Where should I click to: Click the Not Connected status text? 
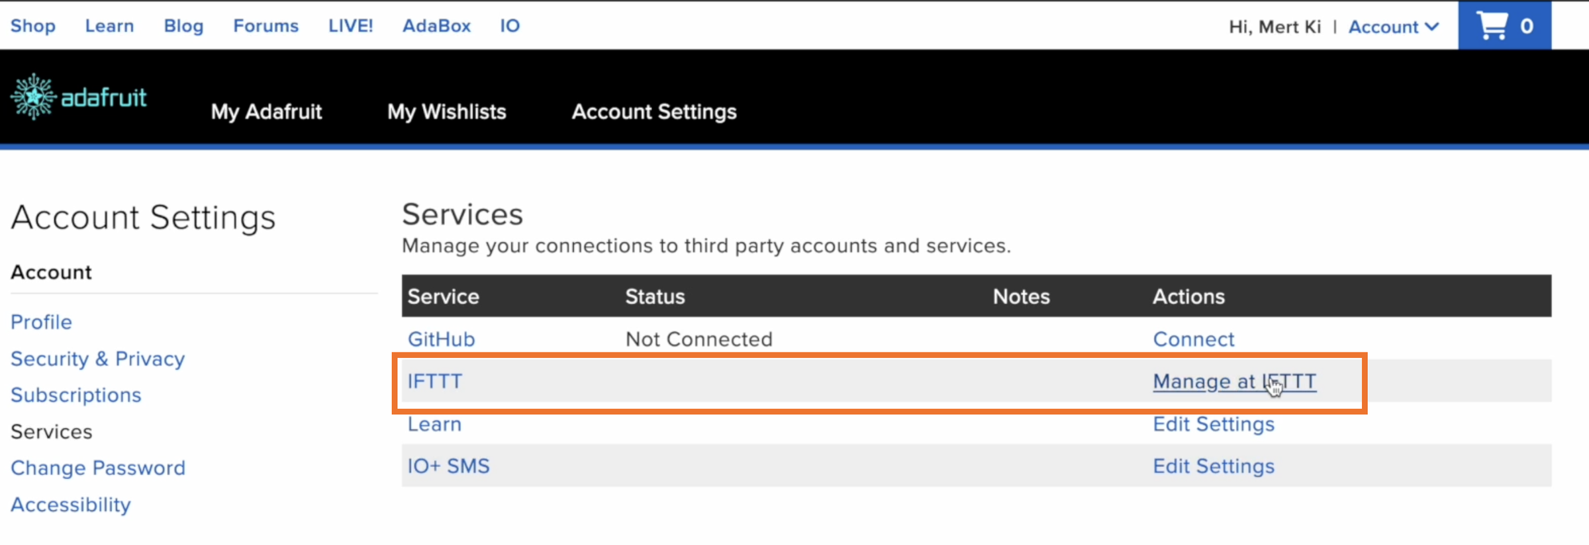[x=699, y=339]
